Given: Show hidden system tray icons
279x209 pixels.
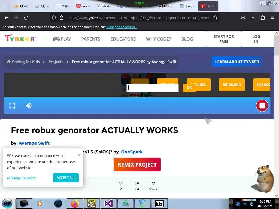Looking at the screenshot, I should coord(232,204).
